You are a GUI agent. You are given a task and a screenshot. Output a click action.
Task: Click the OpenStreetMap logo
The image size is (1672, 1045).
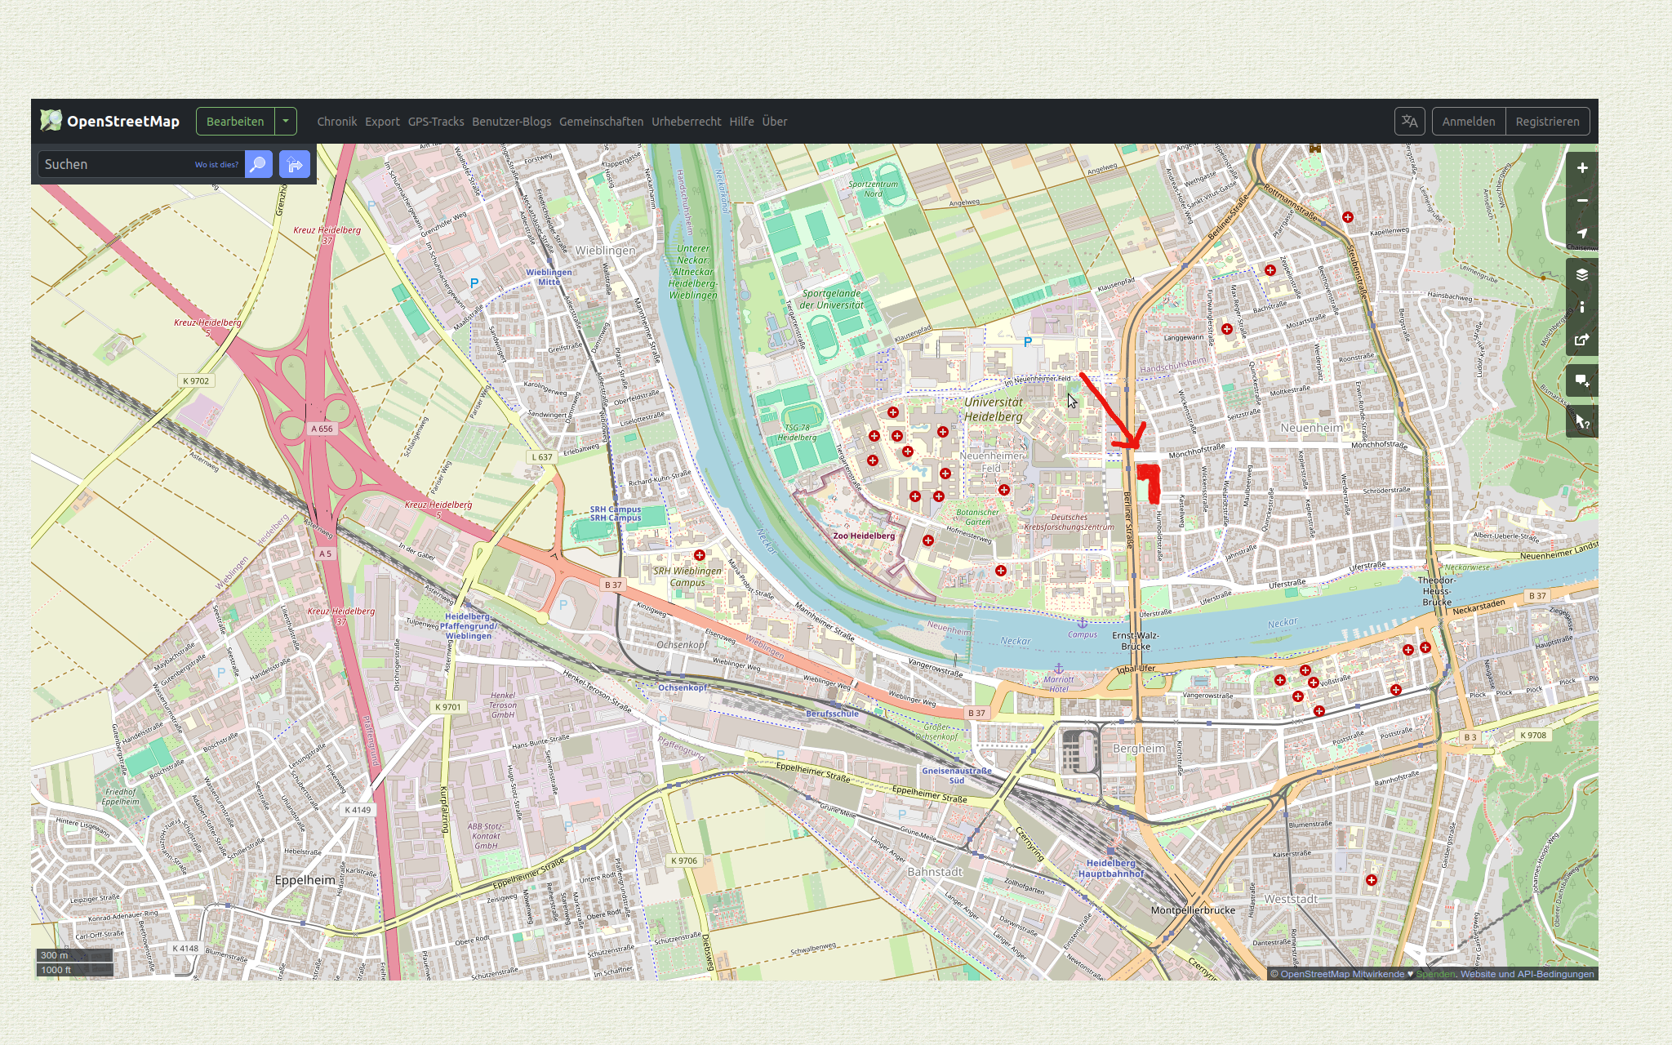[109, 122]
